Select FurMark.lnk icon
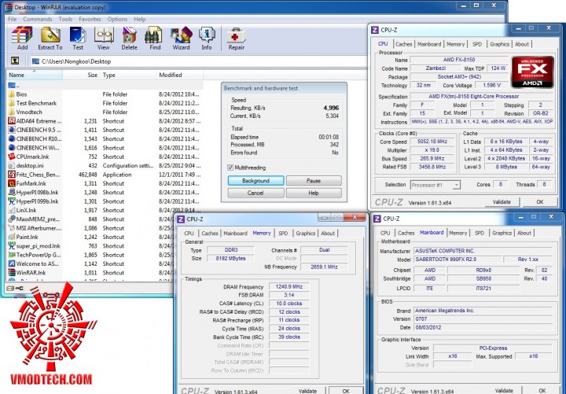 pos(12,183)
